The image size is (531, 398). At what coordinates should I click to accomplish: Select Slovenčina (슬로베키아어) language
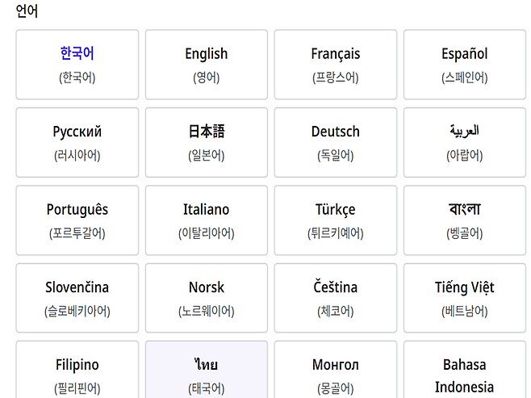(77, 298)
